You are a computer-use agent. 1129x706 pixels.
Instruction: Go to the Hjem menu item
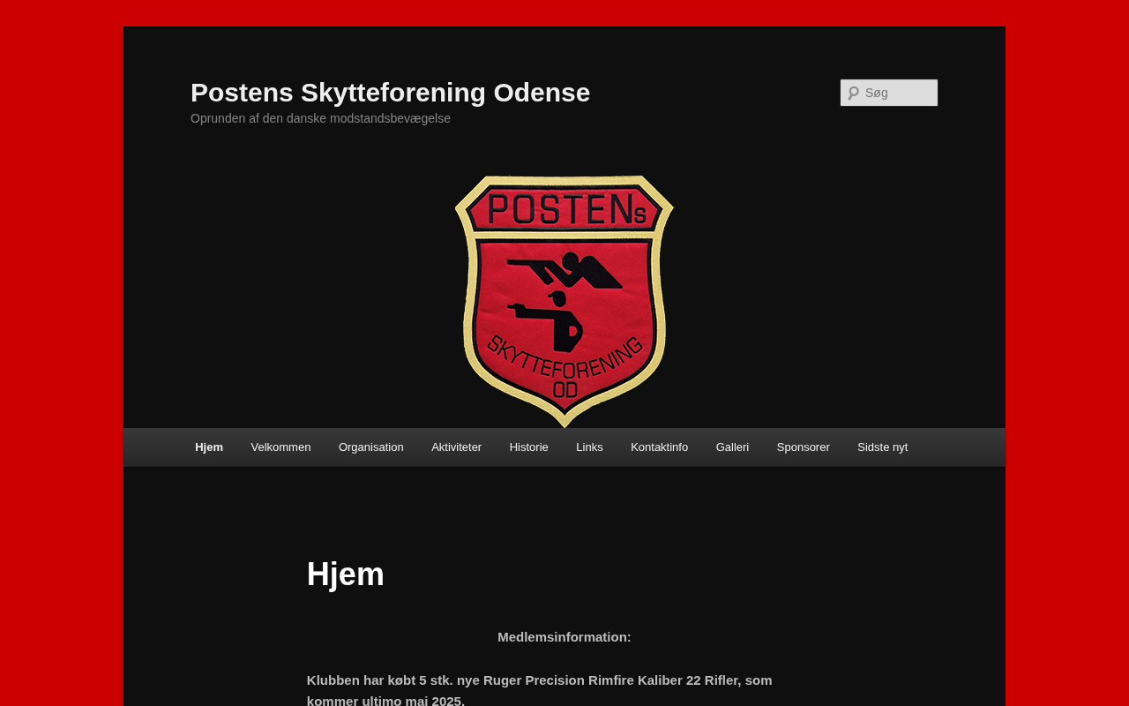(x=209, y=447)
